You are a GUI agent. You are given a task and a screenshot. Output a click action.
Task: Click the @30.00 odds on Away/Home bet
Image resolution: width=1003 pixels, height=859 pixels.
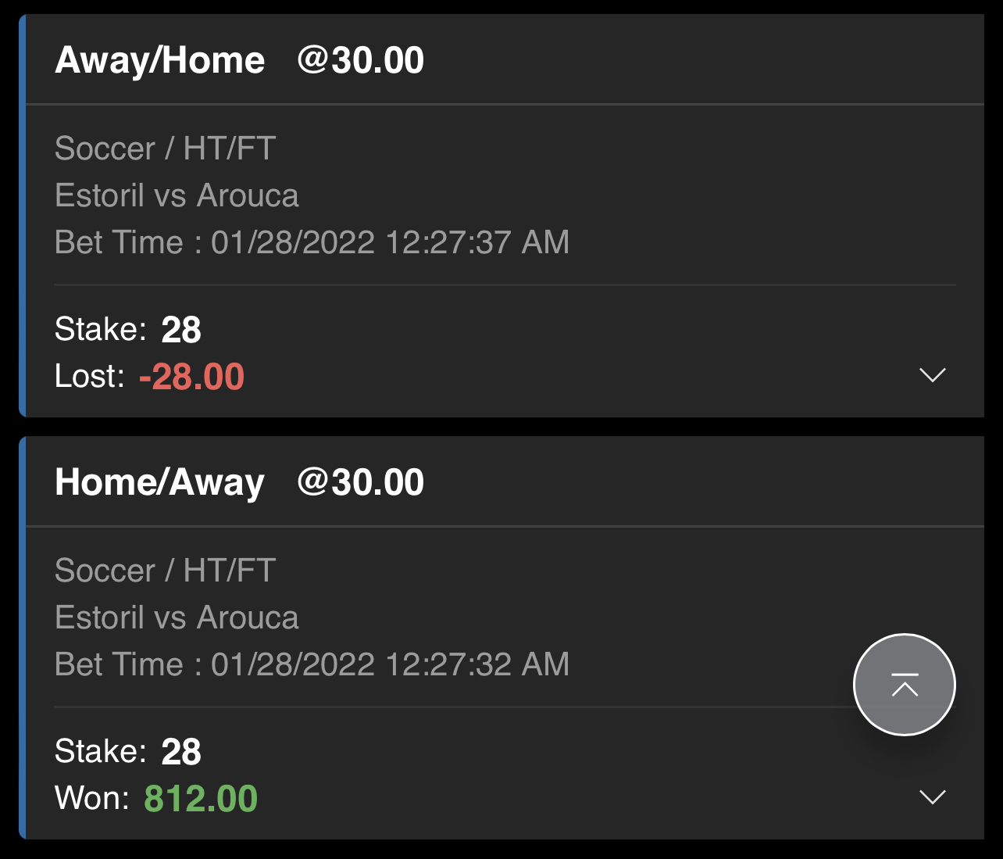(x=360, y=61)
